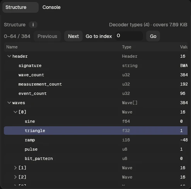Click the Type column header

pos(127,47)
